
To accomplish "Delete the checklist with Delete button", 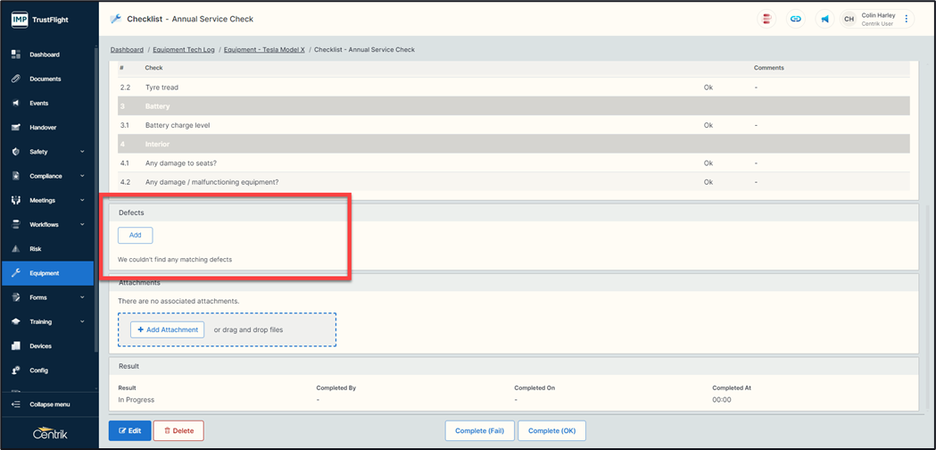I will click(178, 430).
